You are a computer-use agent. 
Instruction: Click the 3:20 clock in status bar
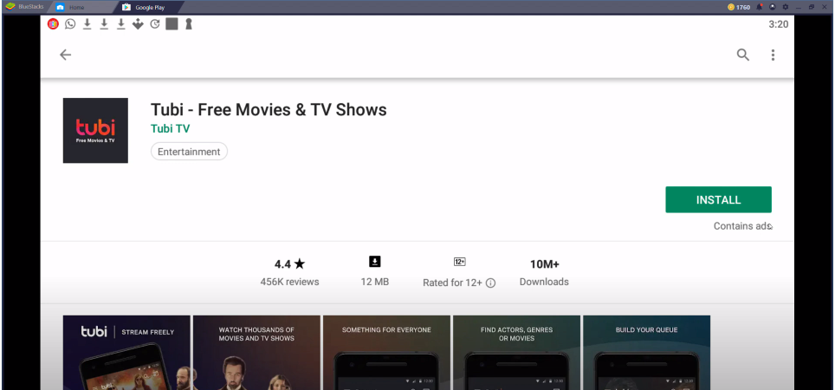(779, 24)
